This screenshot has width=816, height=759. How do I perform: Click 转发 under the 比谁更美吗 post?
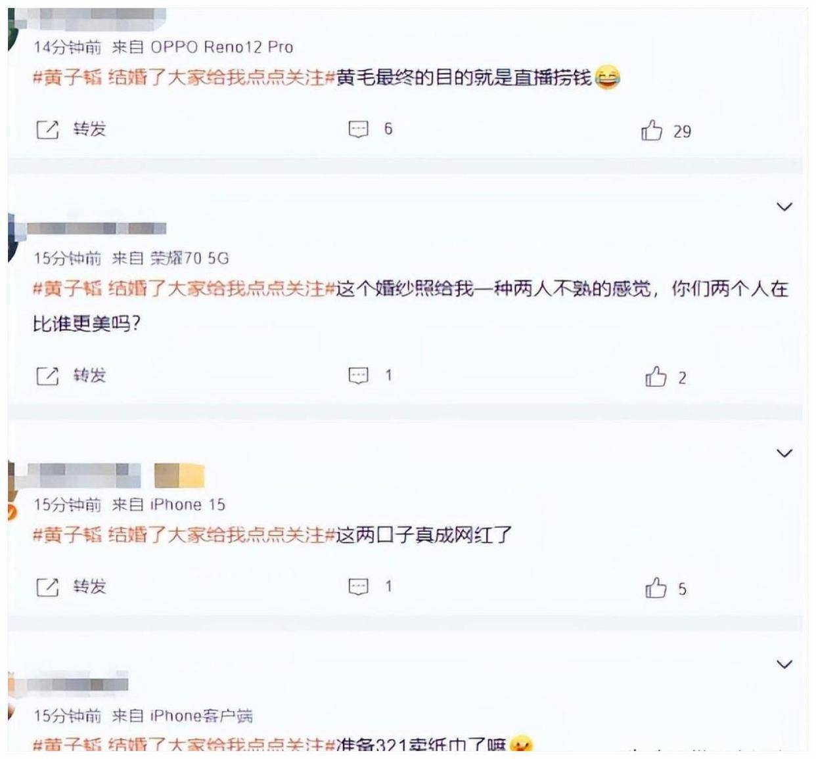coord(89,376)
